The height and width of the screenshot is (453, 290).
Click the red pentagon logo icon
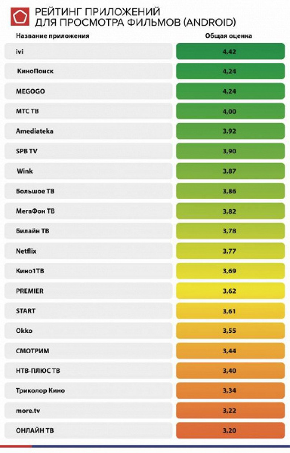20,17
